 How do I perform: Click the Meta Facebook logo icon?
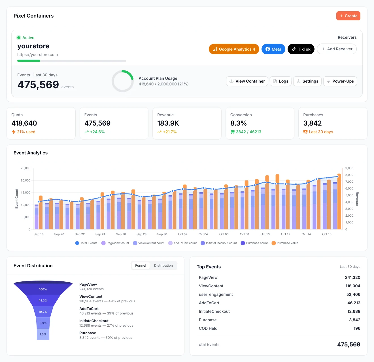(268, 49)
